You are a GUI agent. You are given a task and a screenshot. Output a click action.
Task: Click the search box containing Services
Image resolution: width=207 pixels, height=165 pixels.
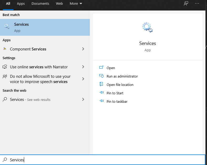tap(105, 160)
